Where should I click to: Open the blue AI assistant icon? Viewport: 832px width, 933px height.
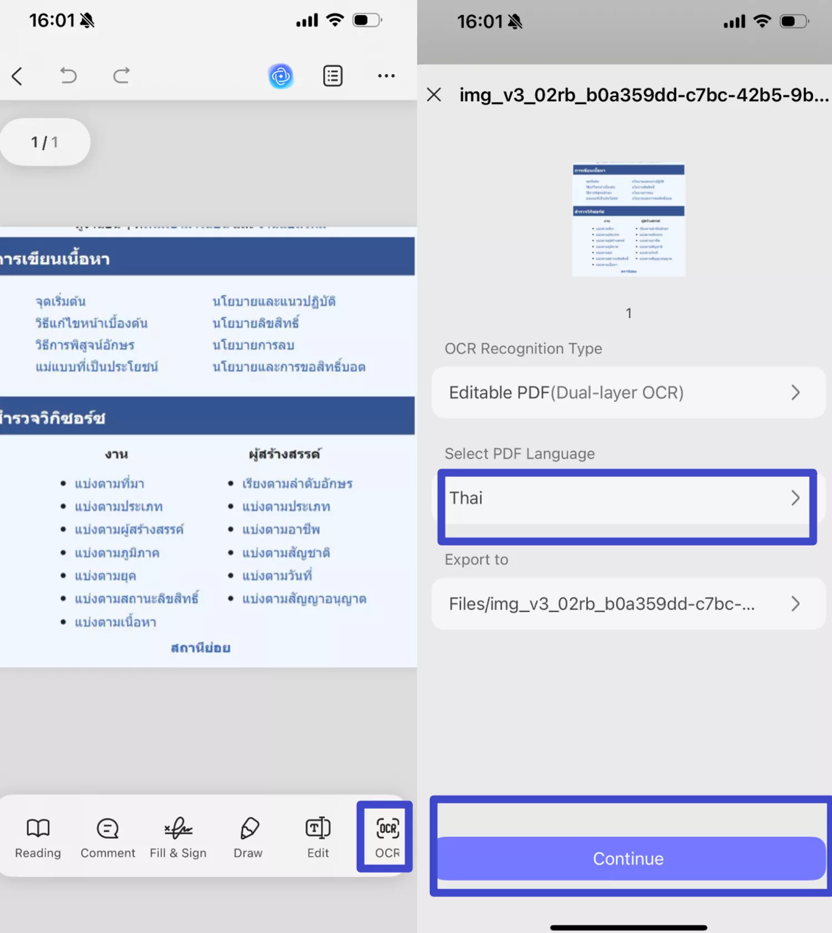[x=280, y=76]
